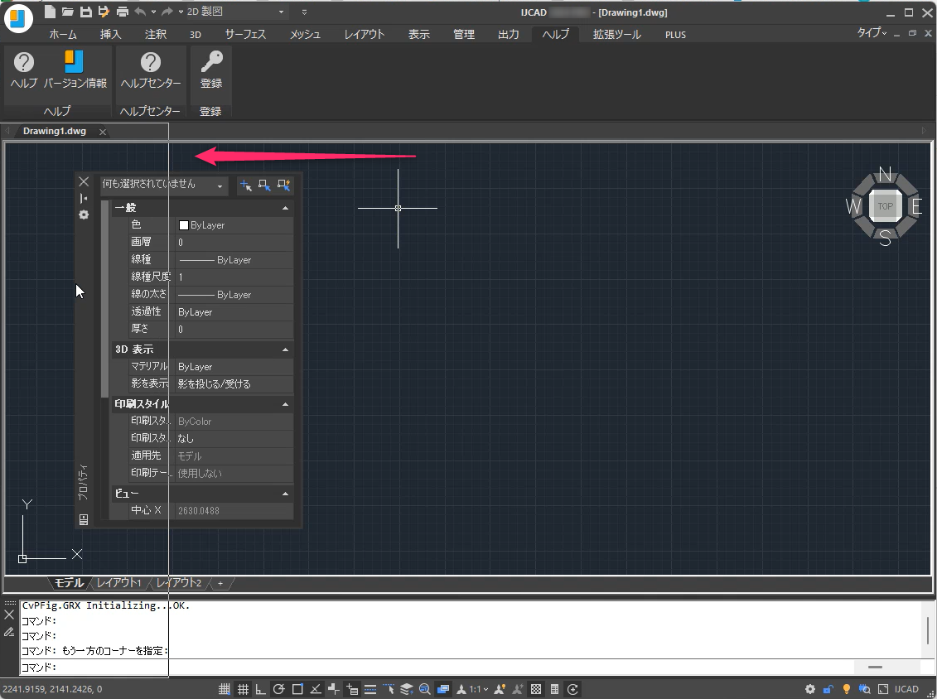Undo the last action

tap(140, 12)
